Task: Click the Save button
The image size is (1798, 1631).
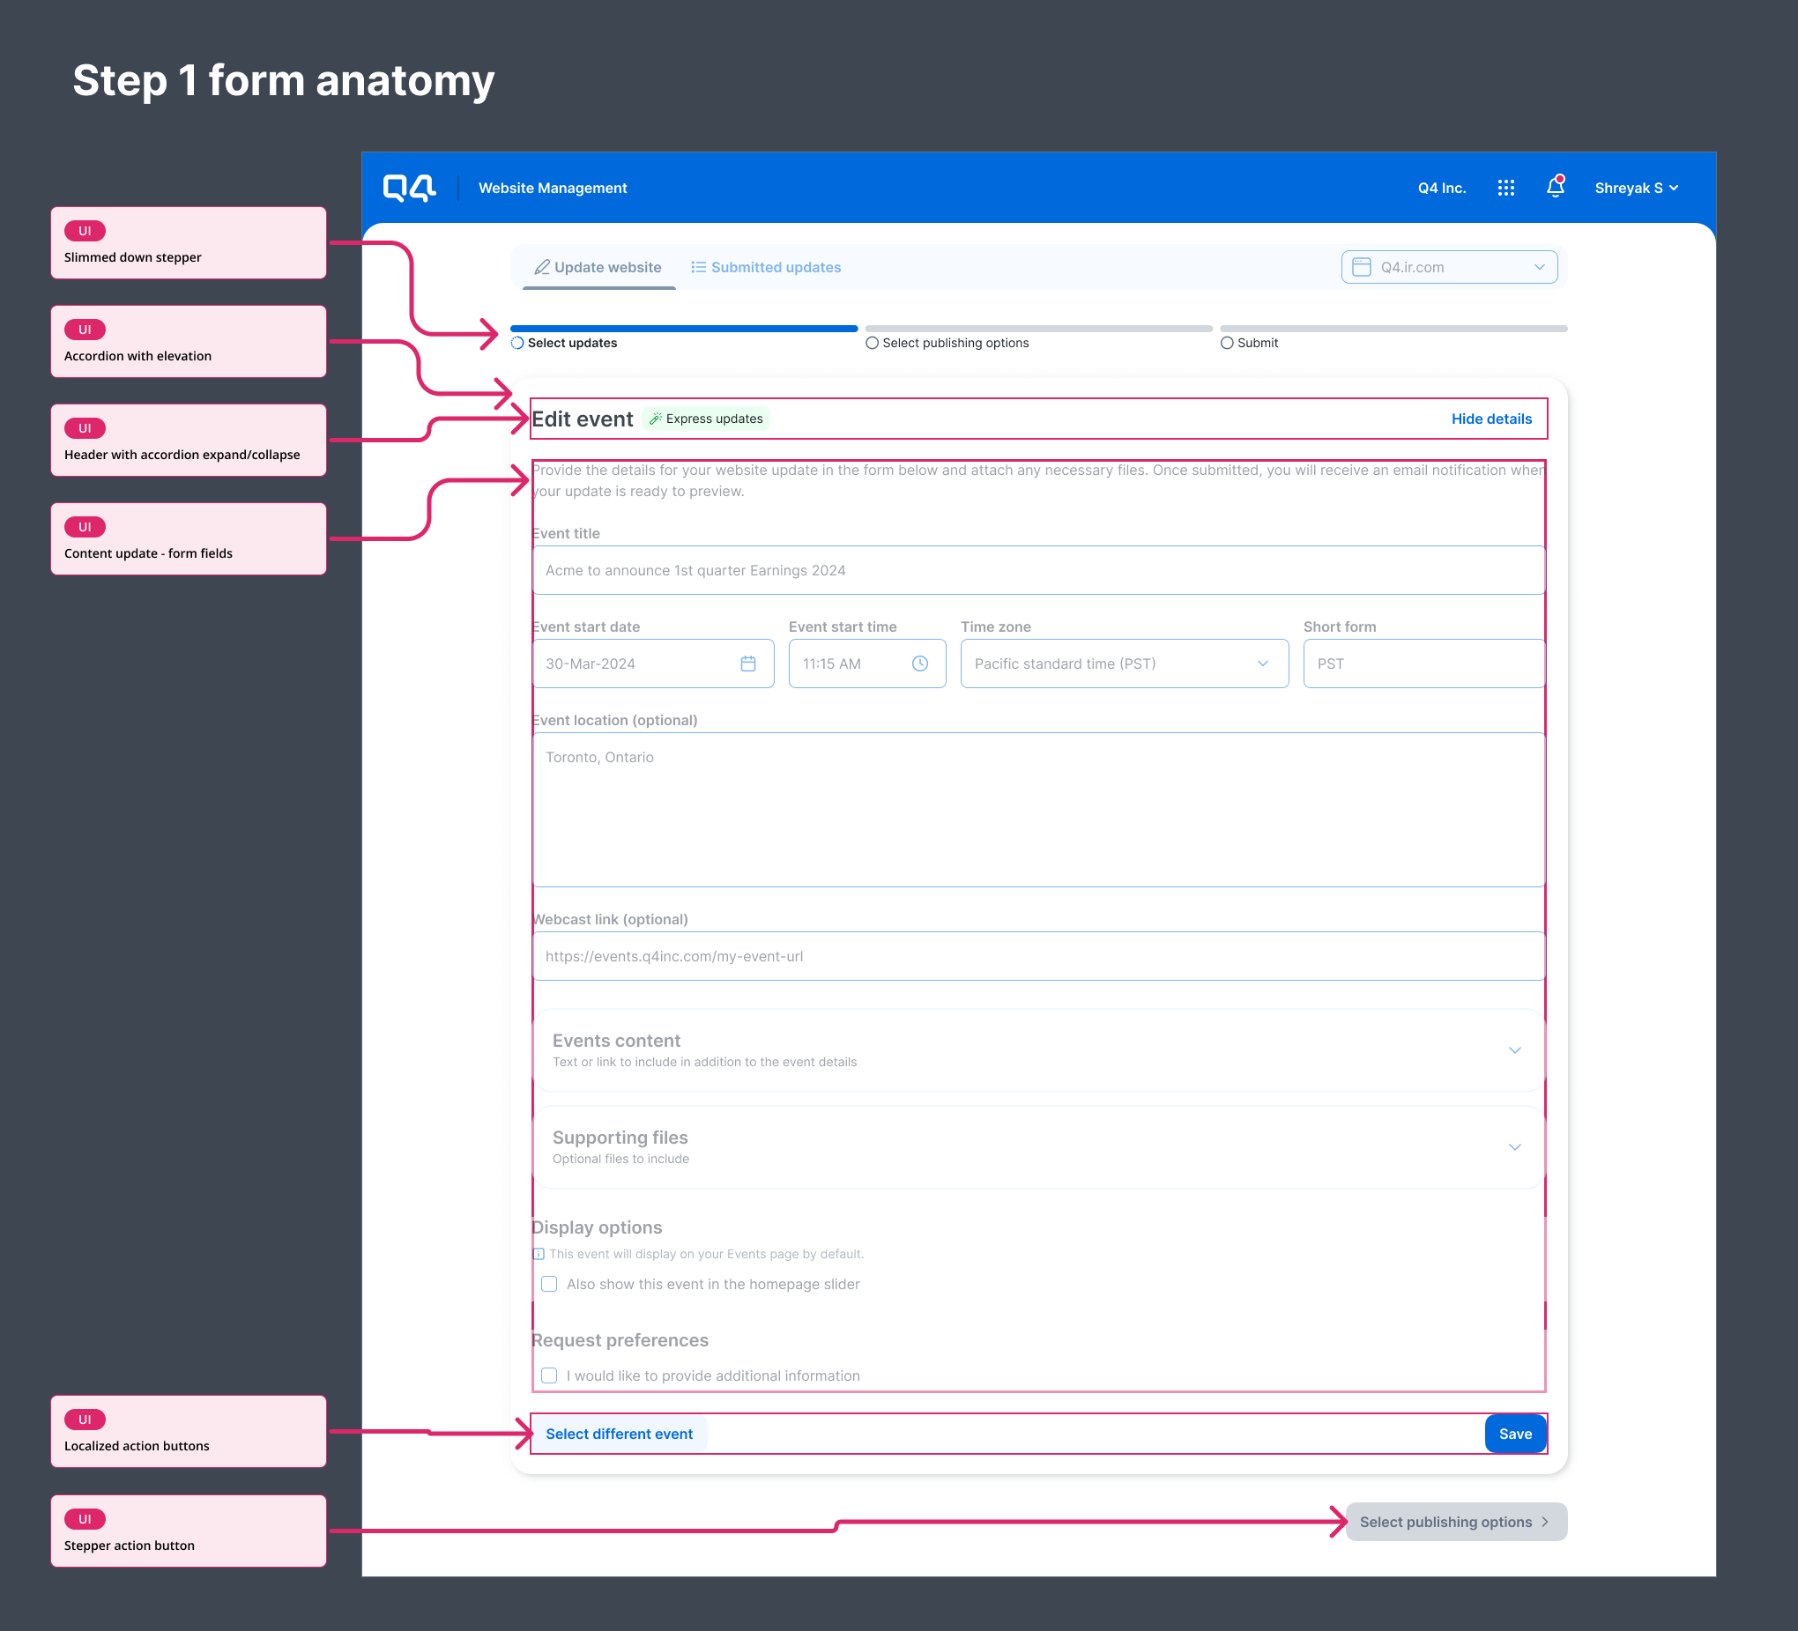Action: 1514,1434
